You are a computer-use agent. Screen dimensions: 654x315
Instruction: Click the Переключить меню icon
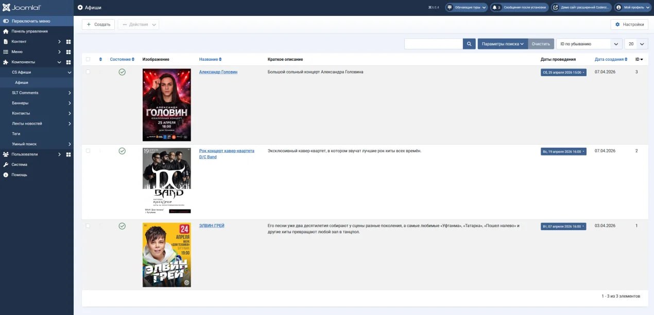coord(5,21)
